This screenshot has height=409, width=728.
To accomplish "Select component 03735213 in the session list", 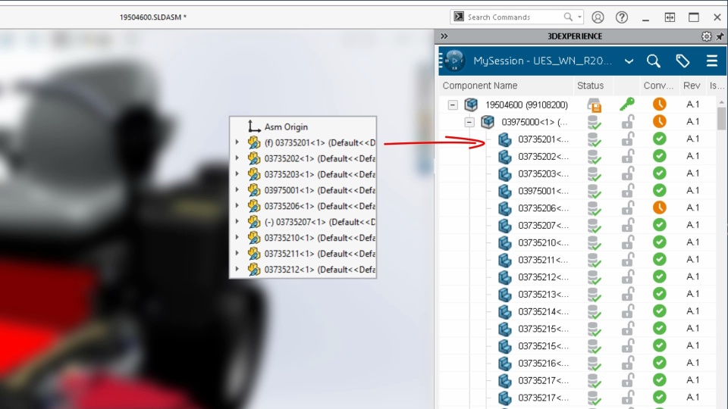I will [543, 295].
